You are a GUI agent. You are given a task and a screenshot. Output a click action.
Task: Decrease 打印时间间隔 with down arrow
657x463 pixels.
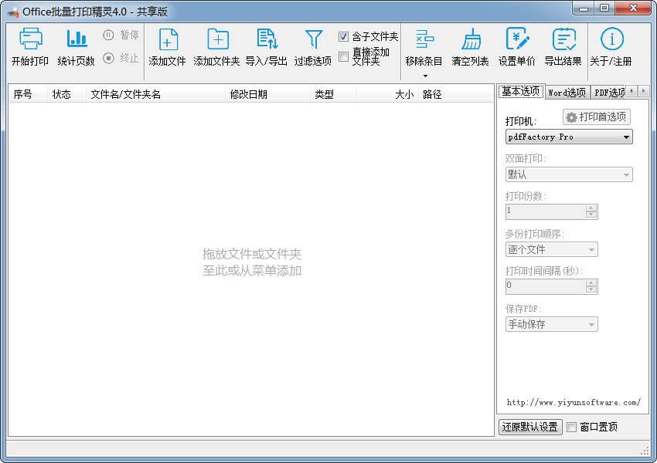(591, 290)
